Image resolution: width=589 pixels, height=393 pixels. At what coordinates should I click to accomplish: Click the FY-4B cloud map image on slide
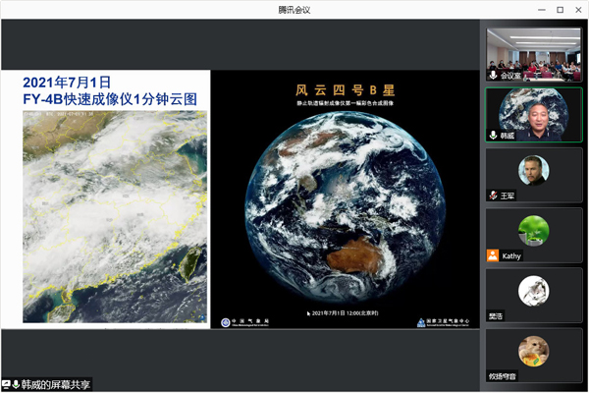(115, 216)
